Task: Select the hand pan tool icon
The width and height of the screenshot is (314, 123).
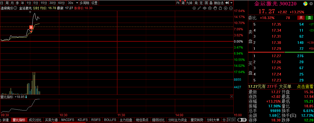Action: coord(215,8)
